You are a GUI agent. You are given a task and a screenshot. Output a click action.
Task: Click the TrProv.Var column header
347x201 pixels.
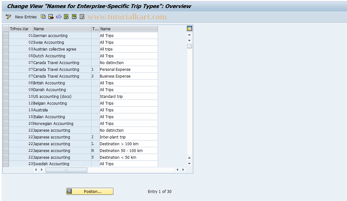pos(21,29)
